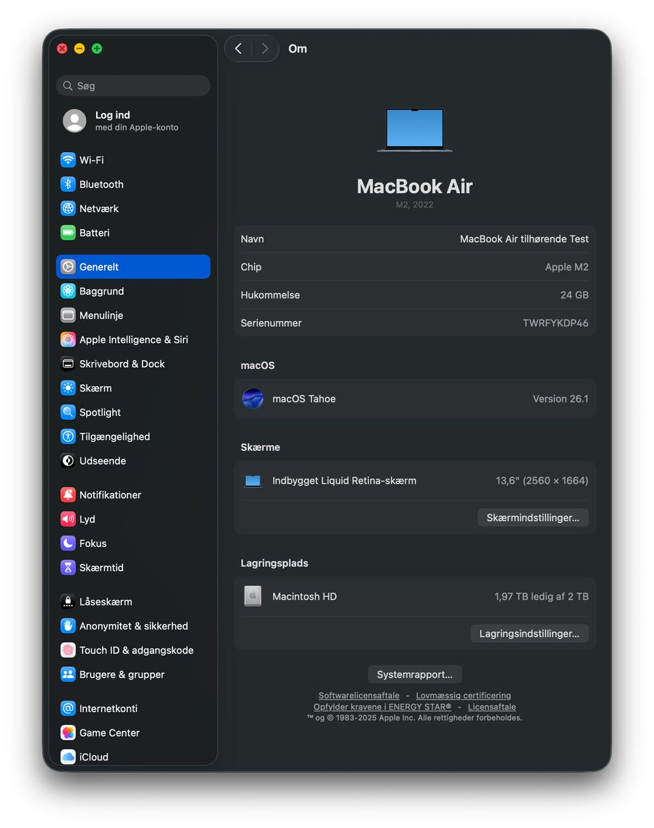The height and width of the screenshot is (828, 654).
Task: Open the Spotlight magnifier icon
Action: click(x=67, y=412)
